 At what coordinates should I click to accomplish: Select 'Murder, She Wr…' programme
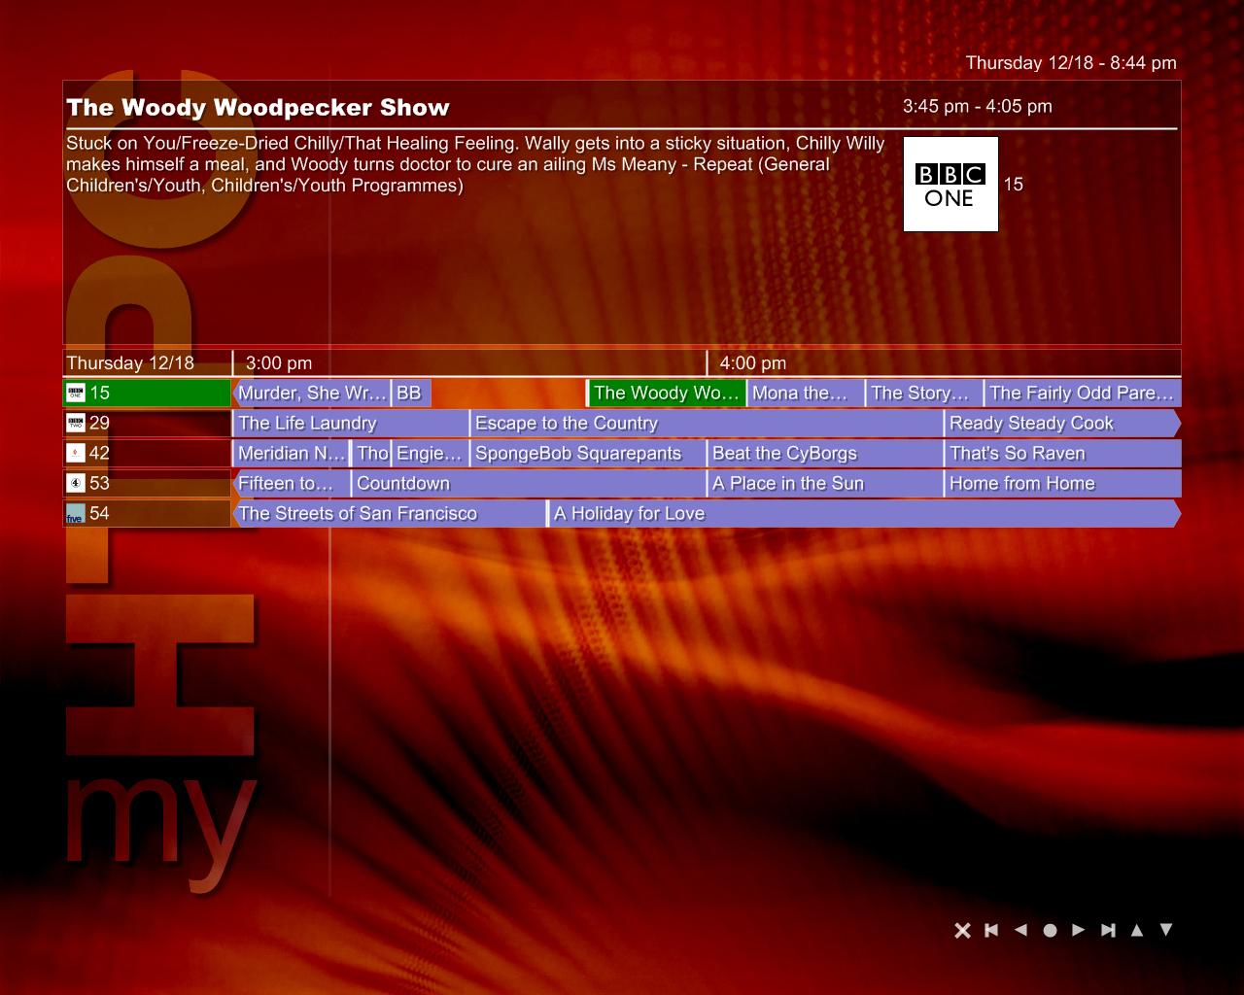tap(311, 394)
